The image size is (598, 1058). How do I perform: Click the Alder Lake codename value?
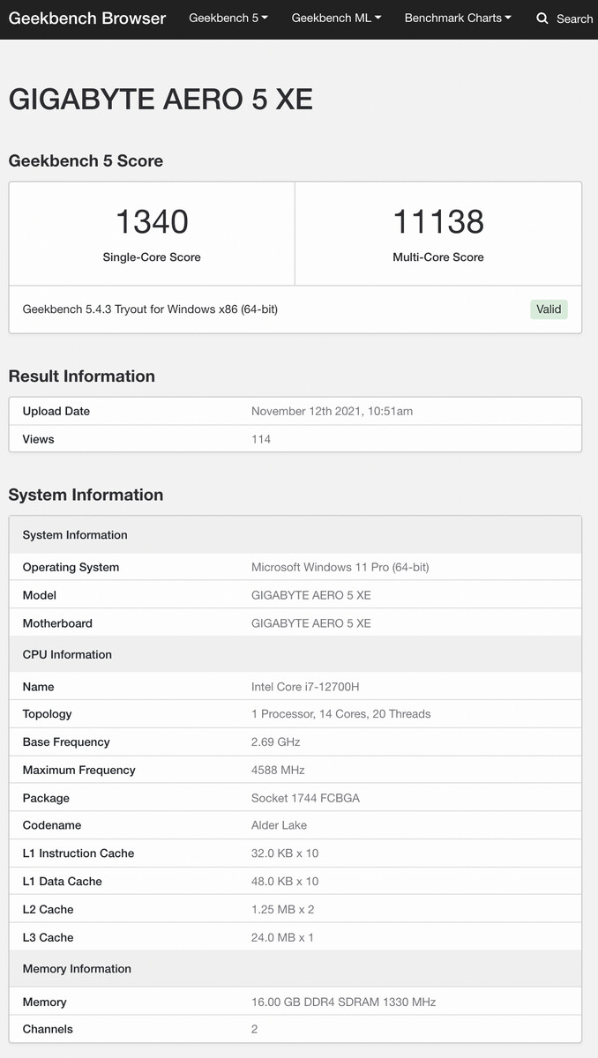coord(279,825)
